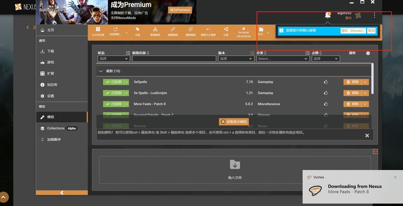This screenshot has width=403, height=206.
Task: Play the Baldur's Gate 3 banner video
Action: [x=102, y=10]
